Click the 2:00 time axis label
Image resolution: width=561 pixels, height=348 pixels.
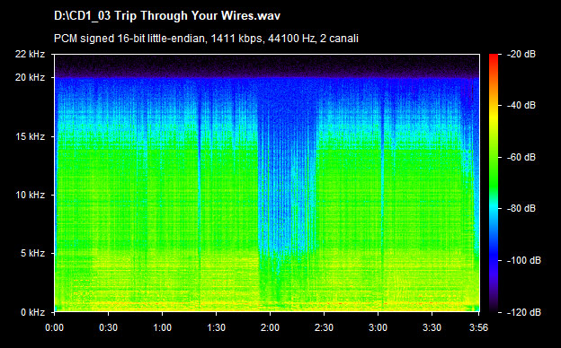(x=270, y=327)
